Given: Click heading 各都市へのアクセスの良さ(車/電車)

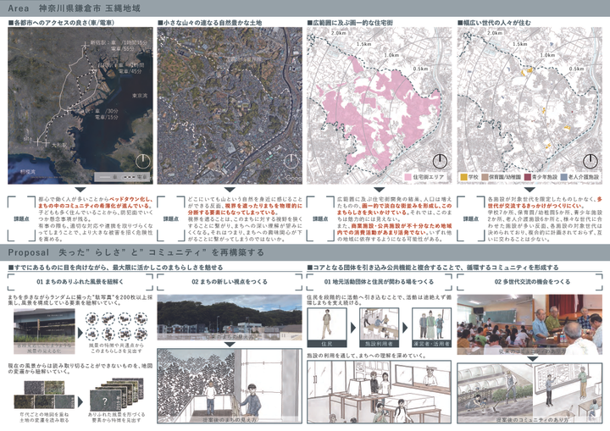Looking at the screenshot, I should (x=61, y=23).
